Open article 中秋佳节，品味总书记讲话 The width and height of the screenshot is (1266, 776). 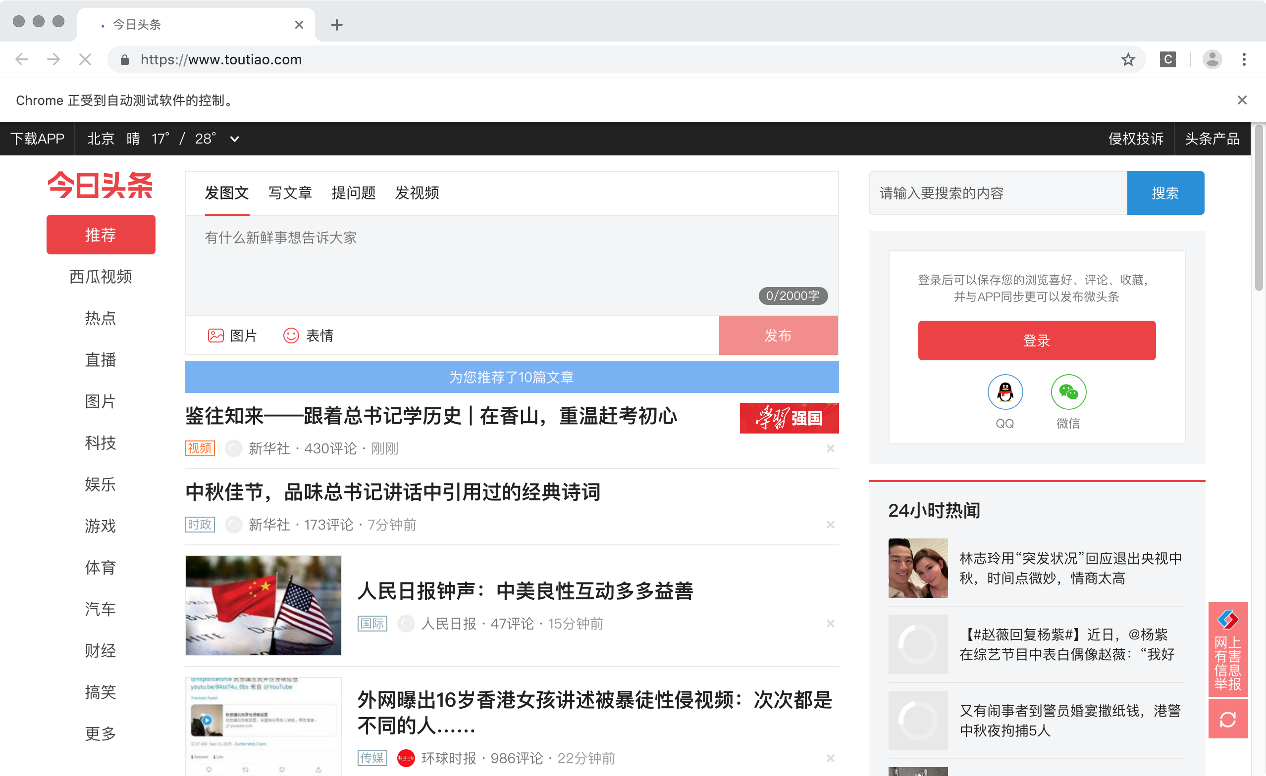tap(393, 492)
